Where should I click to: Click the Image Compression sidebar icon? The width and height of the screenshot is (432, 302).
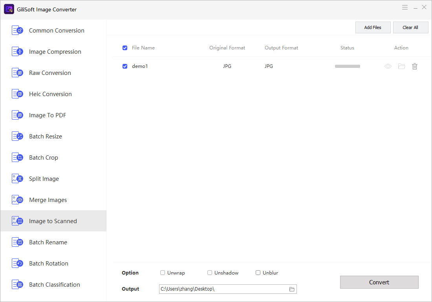pyautogui.click(x=17, y=51)
